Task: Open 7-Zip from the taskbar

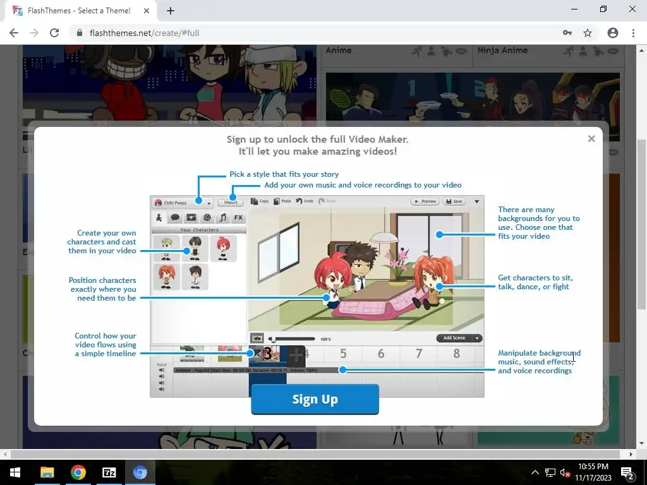Action: point(109,472)
